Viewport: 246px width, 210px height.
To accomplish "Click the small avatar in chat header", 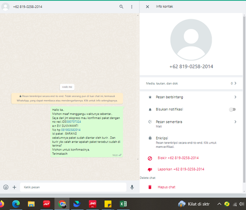I will coord(5,7).
